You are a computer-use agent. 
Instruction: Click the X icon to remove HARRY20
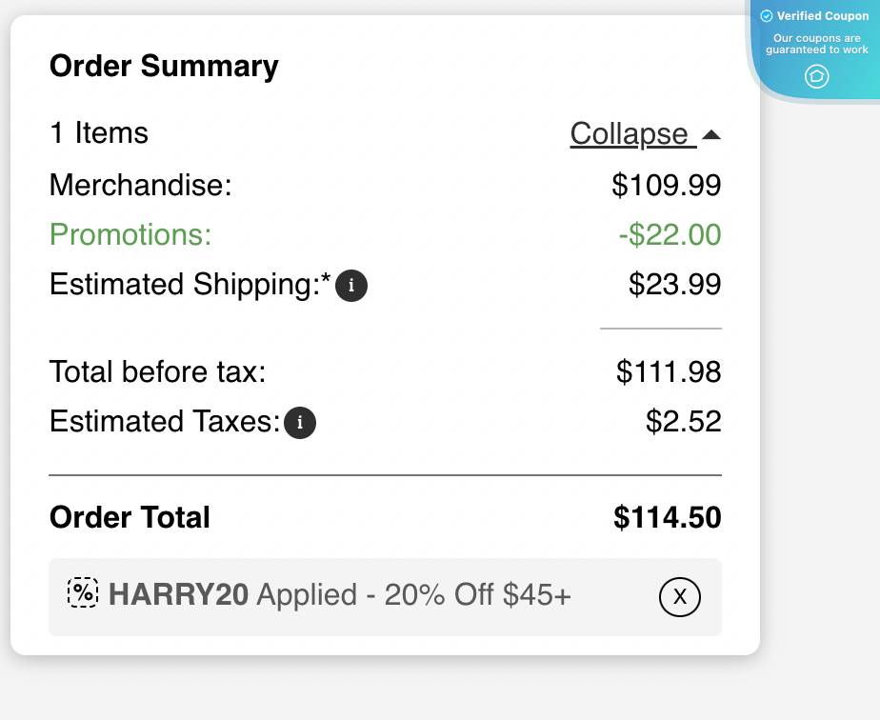click(679, 597)
